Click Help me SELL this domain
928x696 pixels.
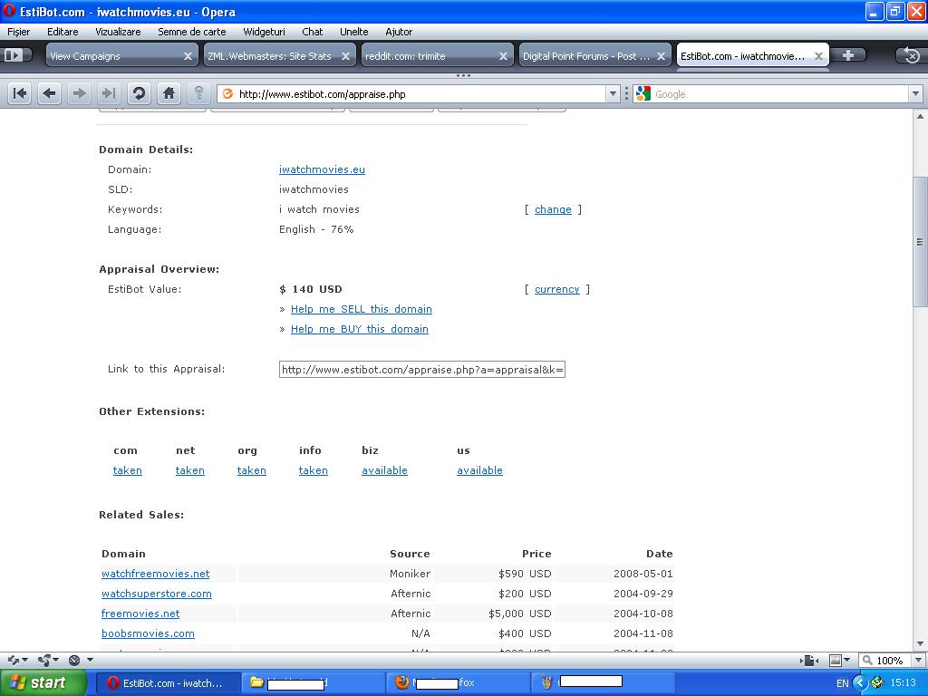pyautogui.click(x=361, y=309)
